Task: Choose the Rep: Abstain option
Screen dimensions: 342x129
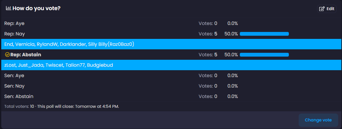Action: tap(26, 55)
